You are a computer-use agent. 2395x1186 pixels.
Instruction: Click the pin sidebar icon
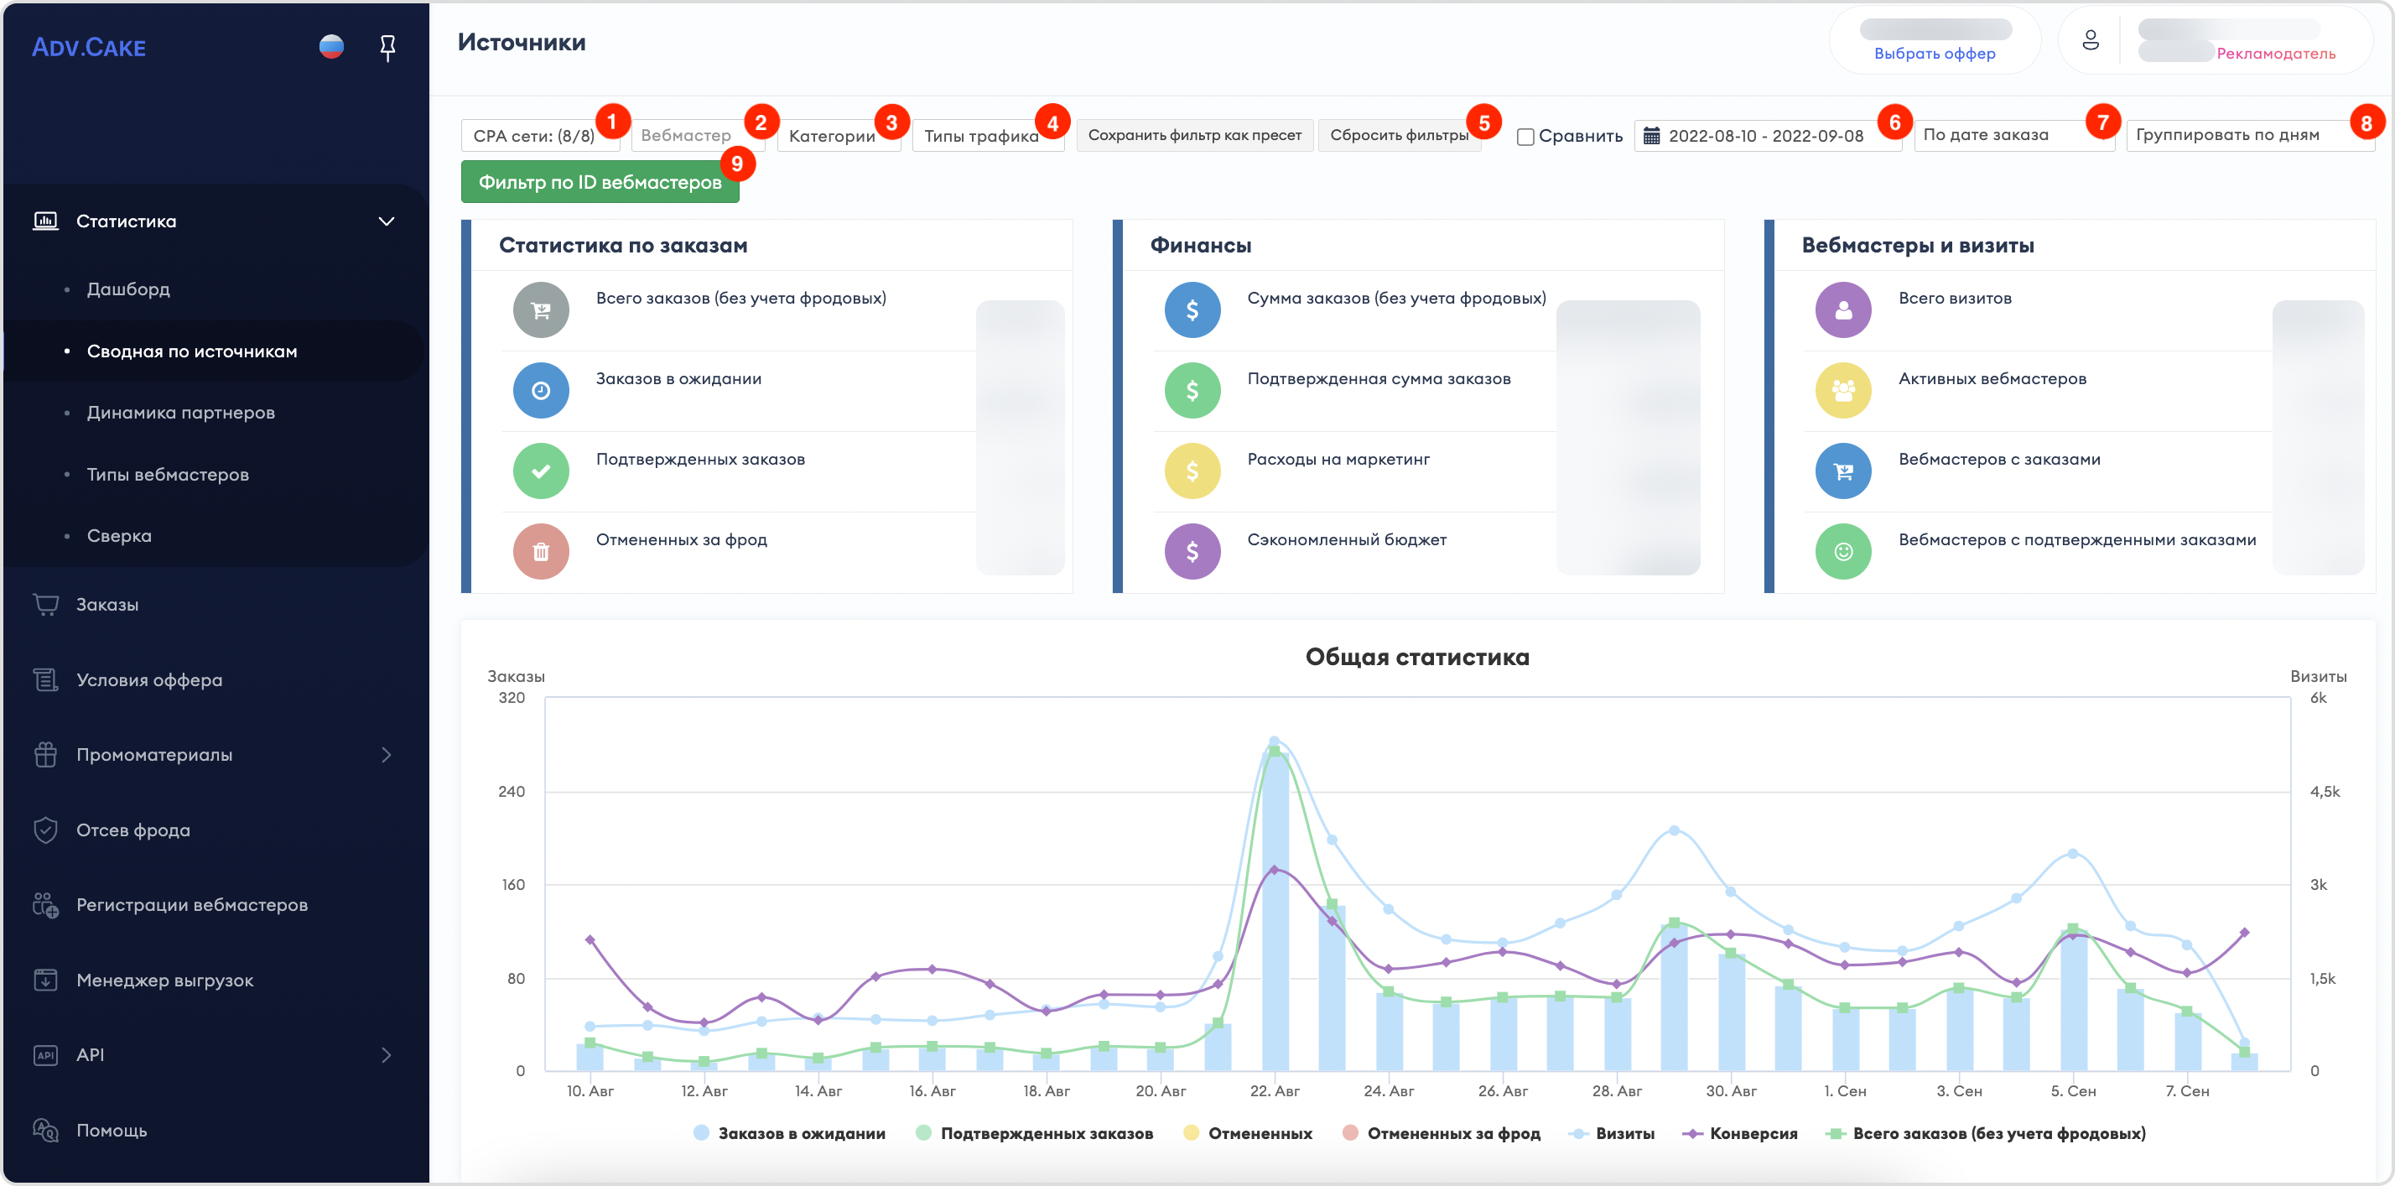387,48
